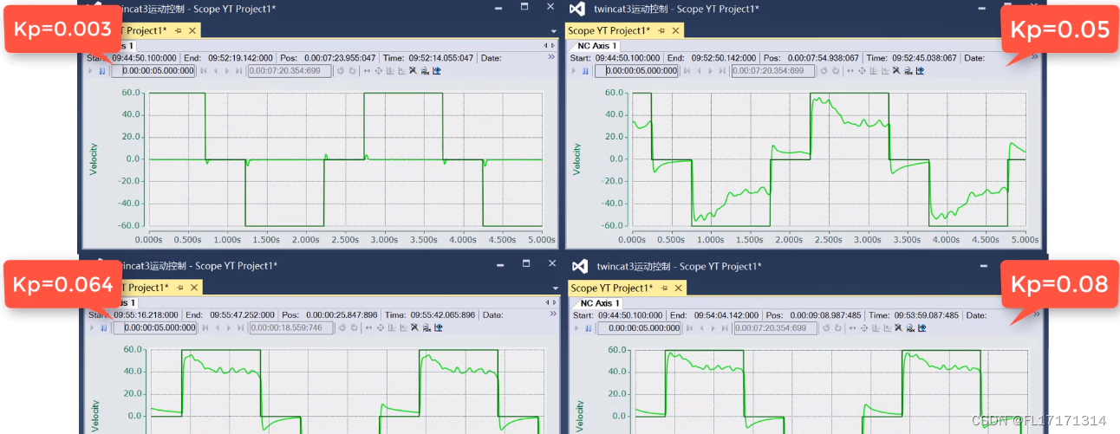Select Y-axis zoom tool in top-left window
The width and height of the screenshot is (1120, 434).
click(401, 70)
